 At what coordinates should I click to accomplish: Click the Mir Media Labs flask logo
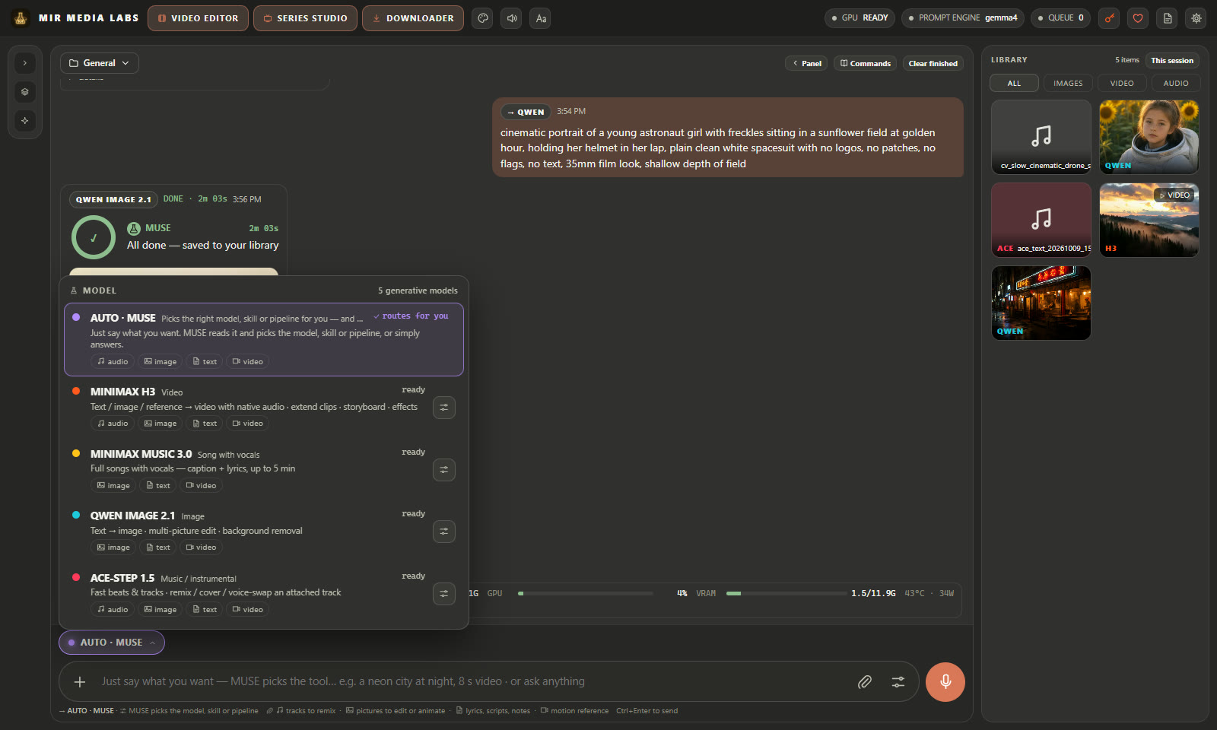click(21, 17)
